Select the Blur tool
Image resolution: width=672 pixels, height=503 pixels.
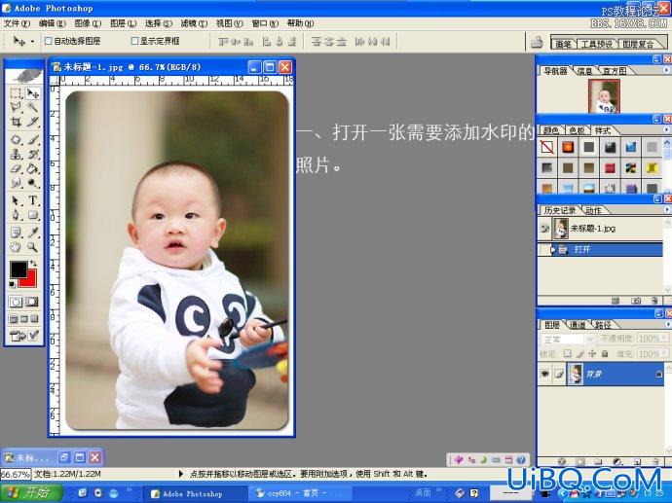[17, 184]
